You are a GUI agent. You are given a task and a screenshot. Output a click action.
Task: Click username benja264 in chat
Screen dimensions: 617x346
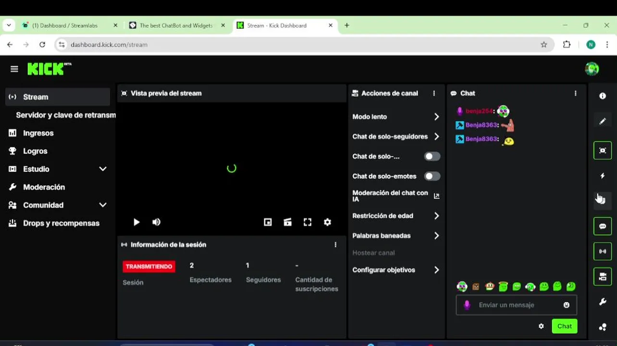click(x=479, y=111)
